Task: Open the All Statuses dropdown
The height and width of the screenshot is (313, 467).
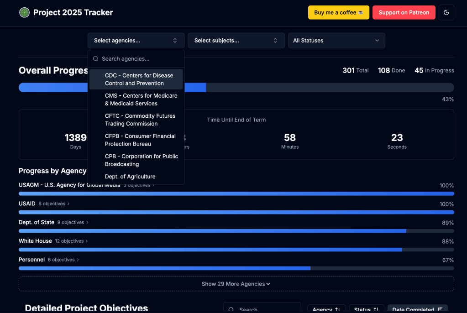Action: (x=336, y=40)
